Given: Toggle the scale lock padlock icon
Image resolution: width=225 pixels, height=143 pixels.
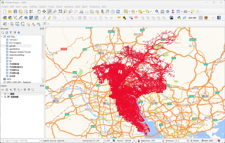Looking at the screenshot, I should (x=139, y=140).
